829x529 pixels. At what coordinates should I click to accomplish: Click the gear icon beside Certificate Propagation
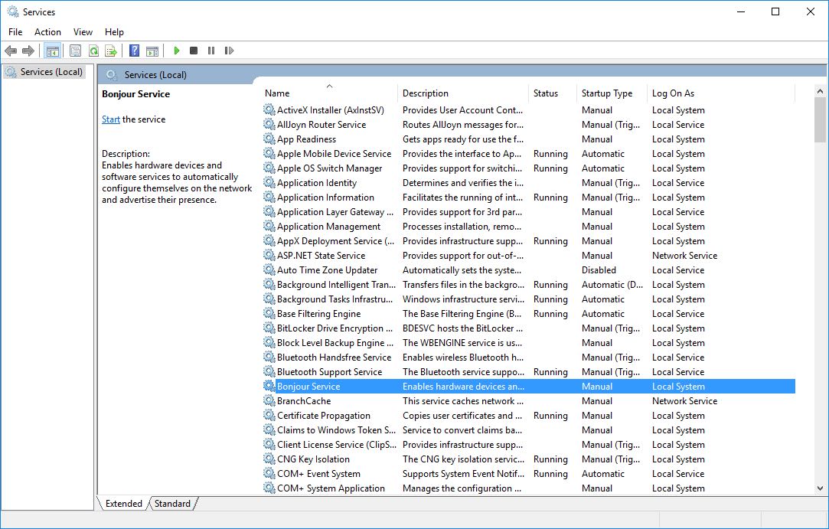coord(269,415)
